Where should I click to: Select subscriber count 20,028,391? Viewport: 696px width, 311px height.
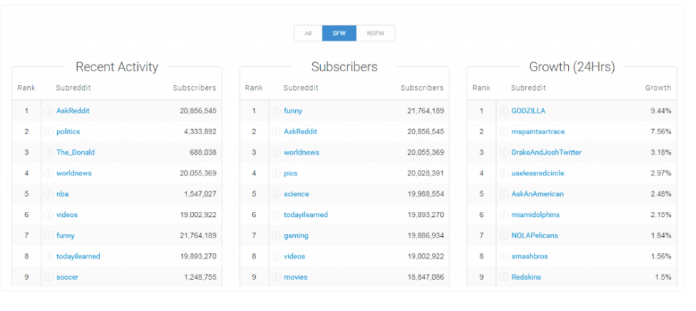[x=426, y=173]
